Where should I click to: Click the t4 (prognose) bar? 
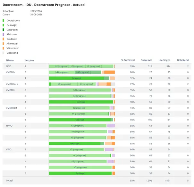pos(79,114)
